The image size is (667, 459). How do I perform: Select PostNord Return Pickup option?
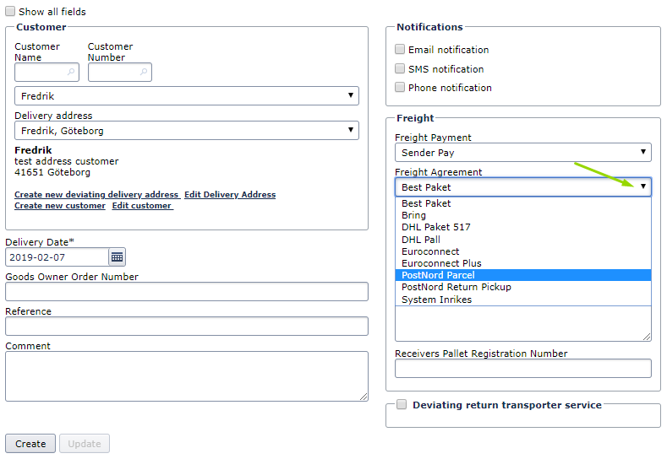click(x=457, y=287)
